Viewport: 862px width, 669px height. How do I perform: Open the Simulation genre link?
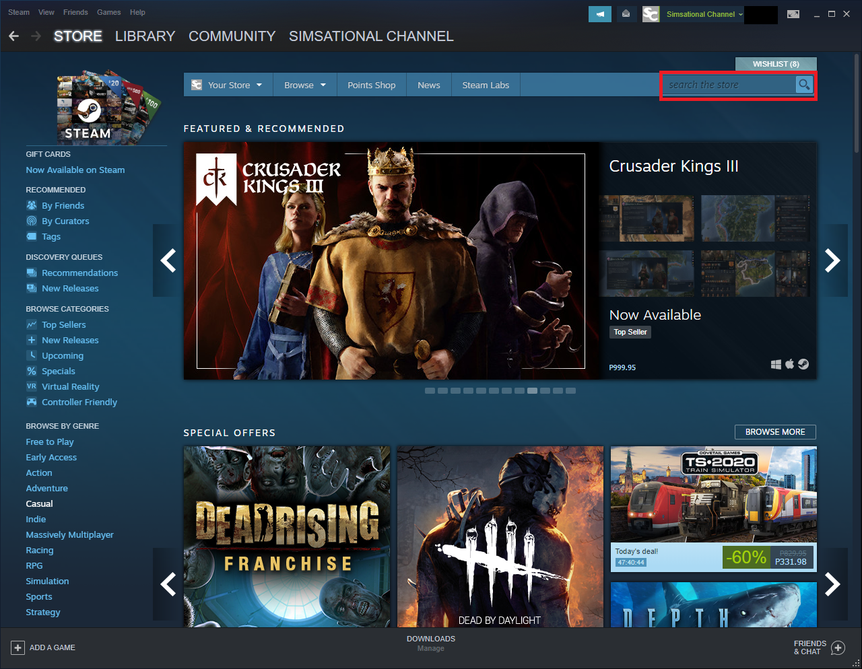[47, 581]
